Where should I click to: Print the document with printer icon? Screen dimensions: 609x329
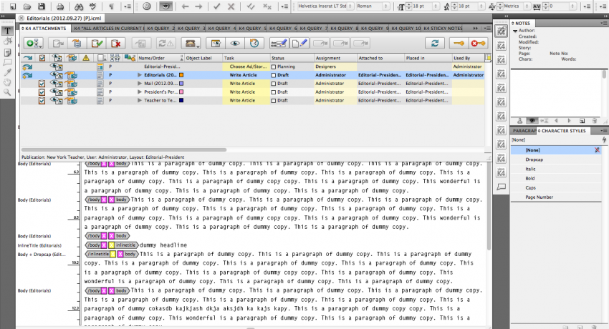(x=60, y=6)
